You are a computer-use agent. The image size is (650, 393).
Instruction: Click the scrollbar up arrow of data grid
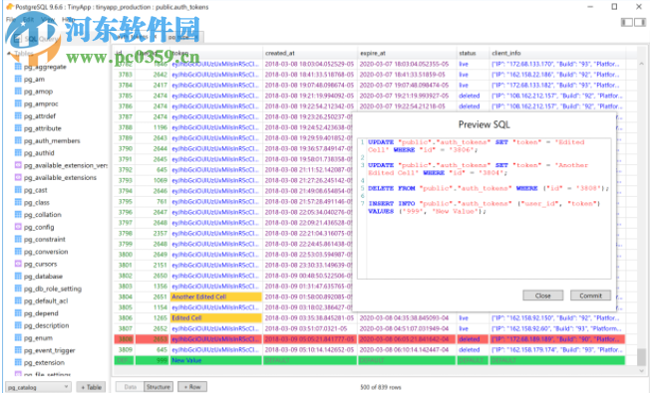[x=641, y=64]
